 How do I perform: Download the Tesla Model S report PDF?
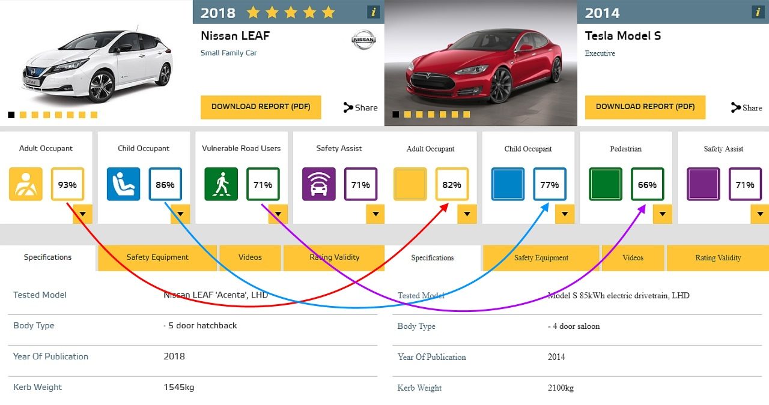point(645,107)
